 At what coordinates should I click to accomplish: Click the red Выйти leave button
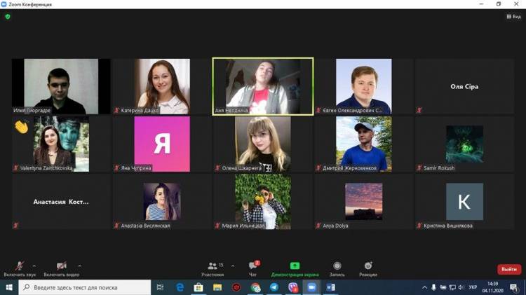[508, 269]
